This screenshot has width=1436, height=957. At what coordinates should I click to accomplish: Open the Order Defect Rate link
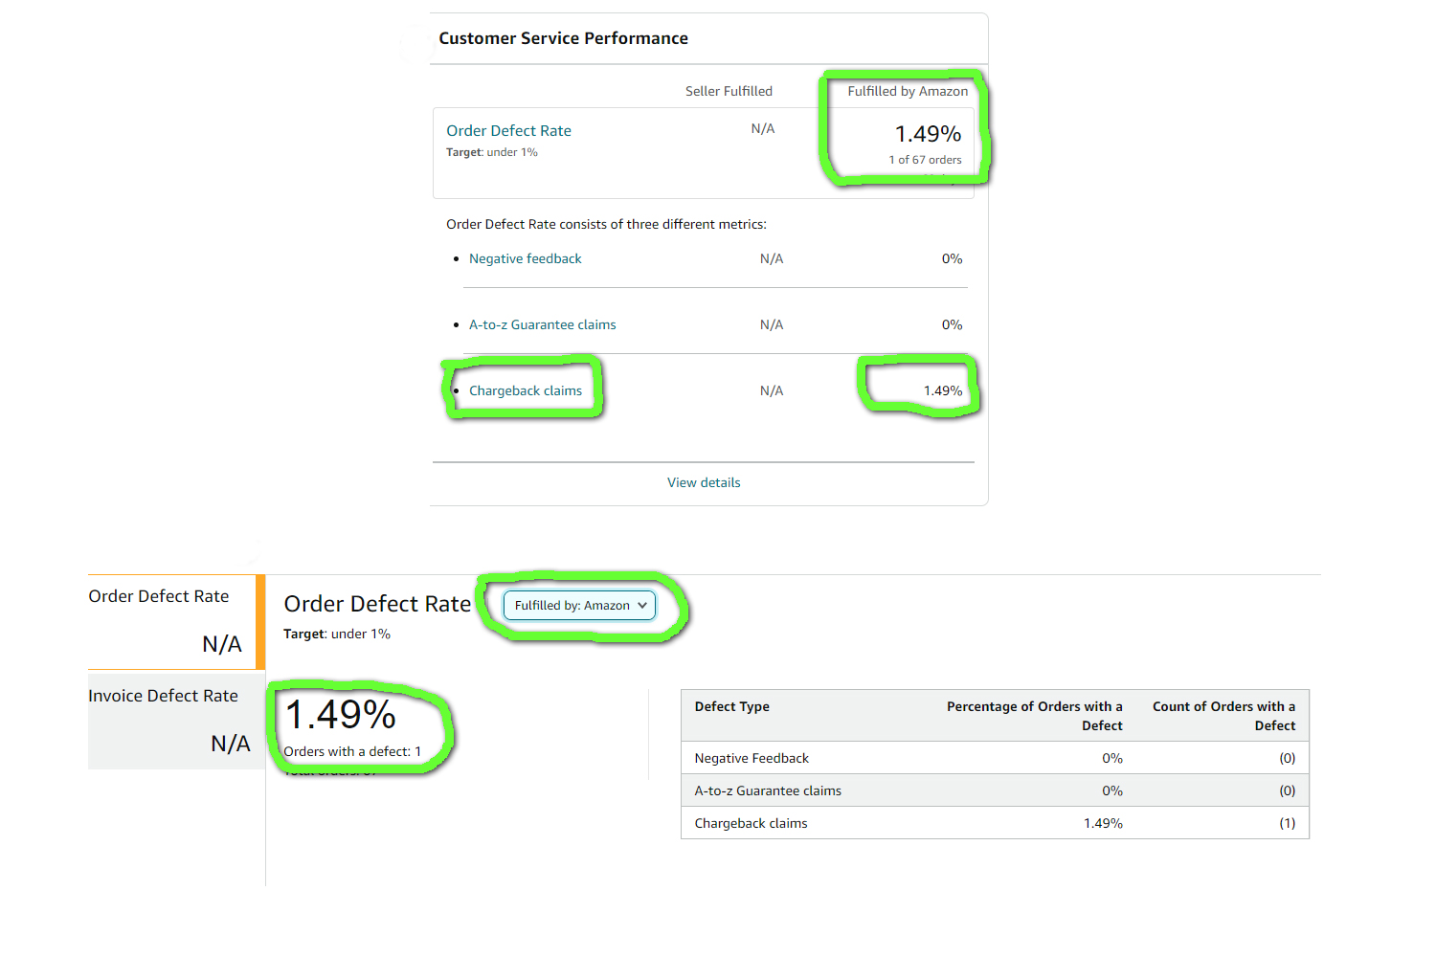coord(508,131)
